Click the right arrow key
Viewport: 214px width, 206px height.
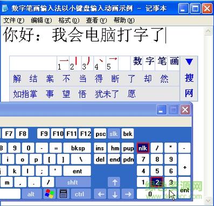[x=128, y=194]
